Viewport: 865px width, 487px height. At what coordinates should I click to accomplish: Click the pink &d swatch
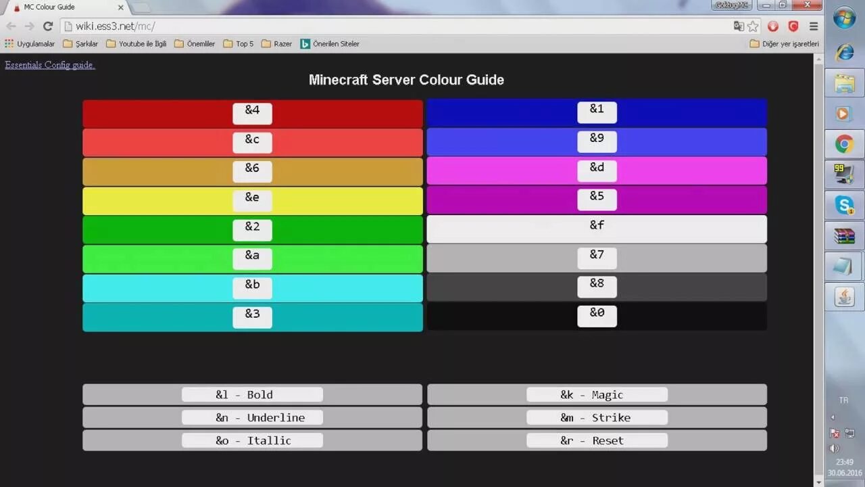(597, 170)
